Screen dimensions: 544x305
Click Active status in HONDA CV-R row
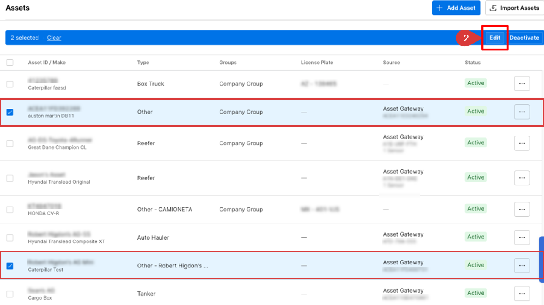click(476, 209)
